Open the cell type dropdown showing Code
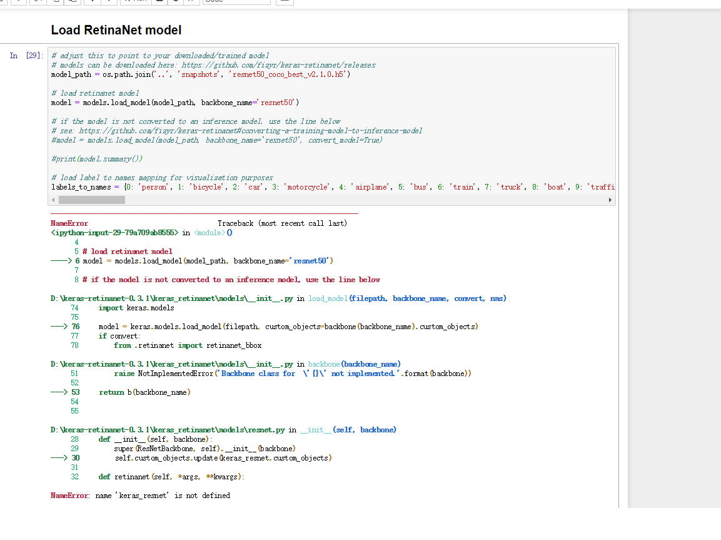The height and width of the screenshot is (540, 721). (x=236, y=3)
